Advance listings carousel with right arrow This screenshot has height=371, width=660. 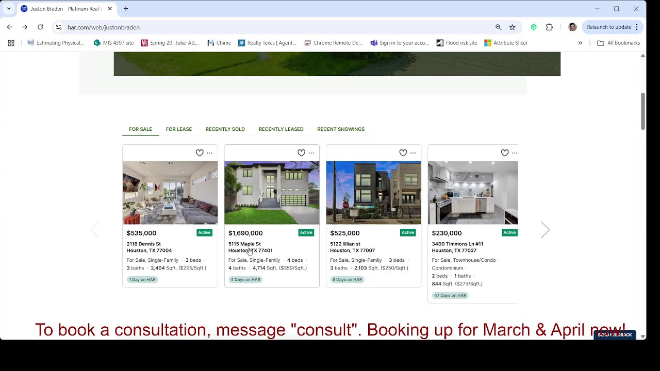coord(545,230)
